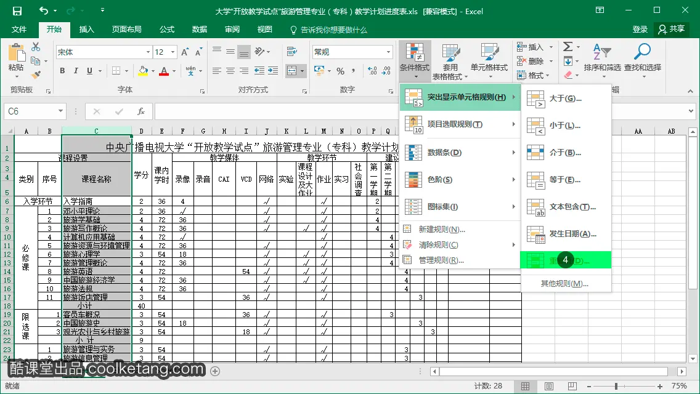Select 突出显示单元格规则 menu item
The width and height of the screenshot is (700, 394).
460,97
